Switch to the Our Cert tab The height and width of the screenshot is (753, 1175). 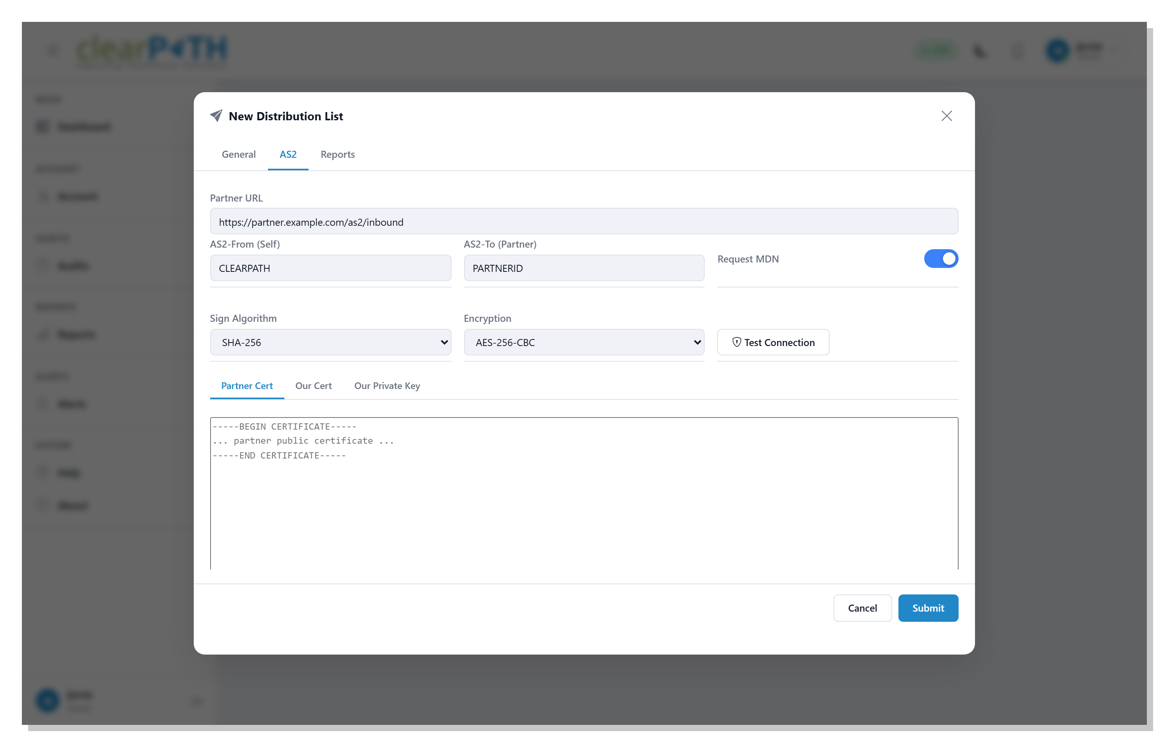click(313, 385)
